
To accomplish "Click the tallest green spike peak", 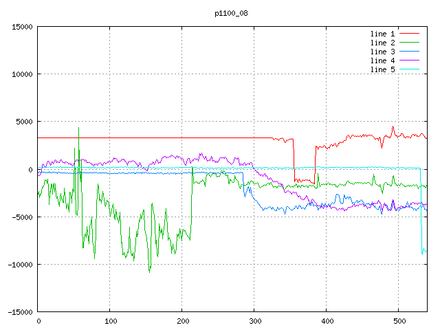I will coord(78,128).
